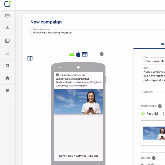Image resolution: width=165 pixels, height=165 pixels.
Task: Click the indigitall logo in the top-left corner
Action: [x=7, y=4]
